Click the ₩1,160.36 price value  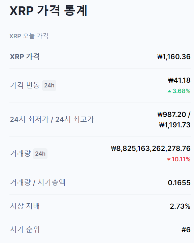click(x=174, y=57)
